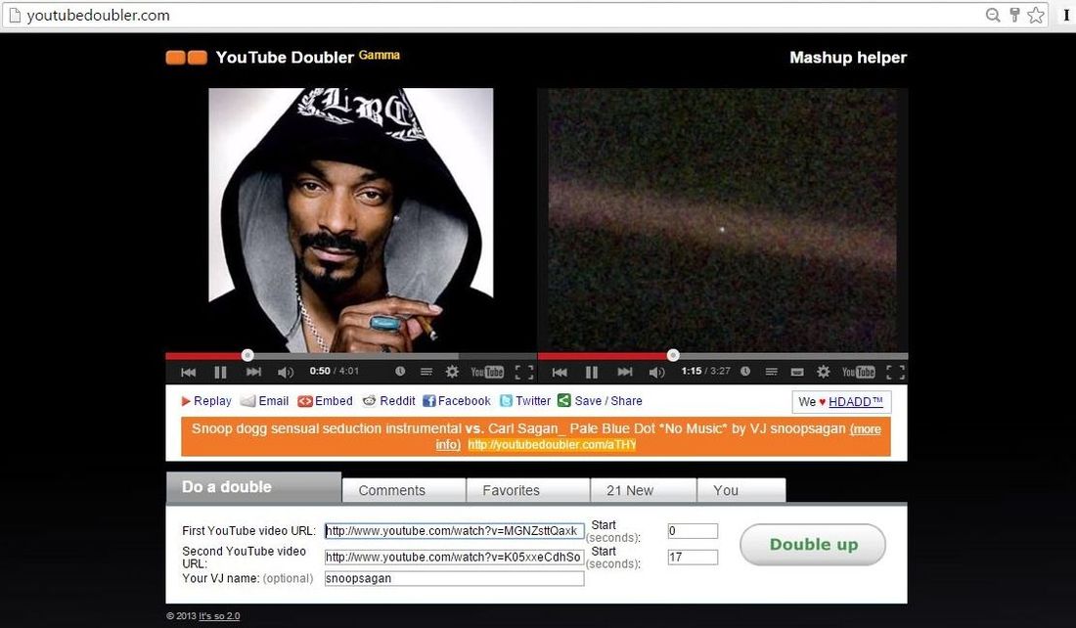1076x628 pixels.
Task: Open the It's so 2.0 footer link
Action: [x=219, y=615]
